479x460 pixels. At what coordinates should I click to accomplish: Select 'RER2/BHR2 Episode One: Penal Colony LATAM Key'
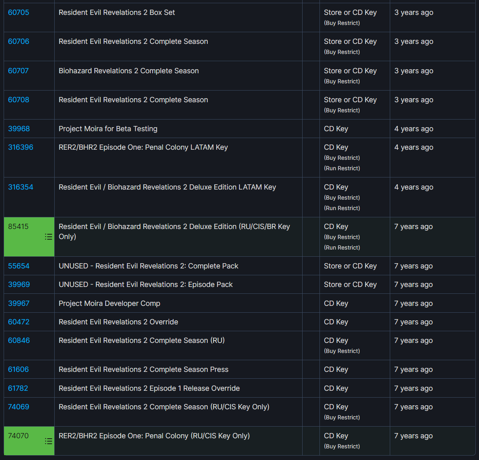point(143,147)
